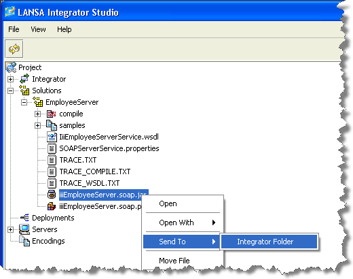
Task: Select the Integrator label
Action: (x=49, y=79)
